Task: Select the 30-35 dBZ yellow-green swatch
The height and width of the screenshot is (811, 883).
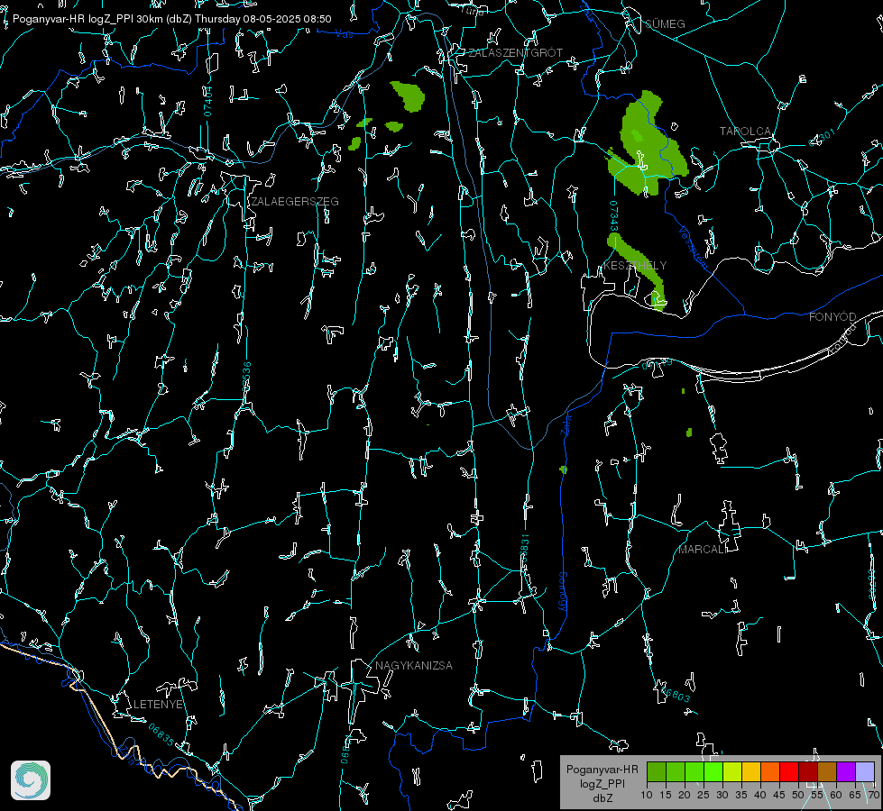Action: [732, 771]
